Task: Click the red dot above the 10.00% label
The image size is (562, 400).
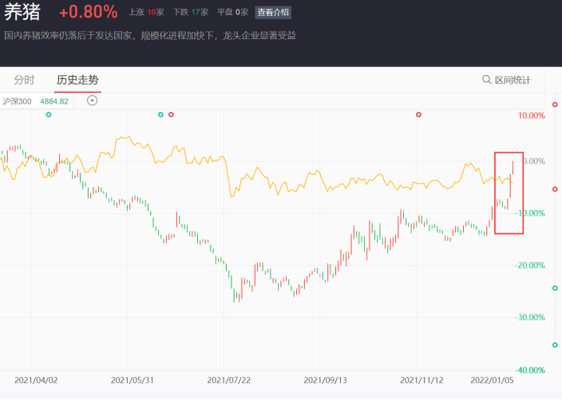Action: coord(555,105)
